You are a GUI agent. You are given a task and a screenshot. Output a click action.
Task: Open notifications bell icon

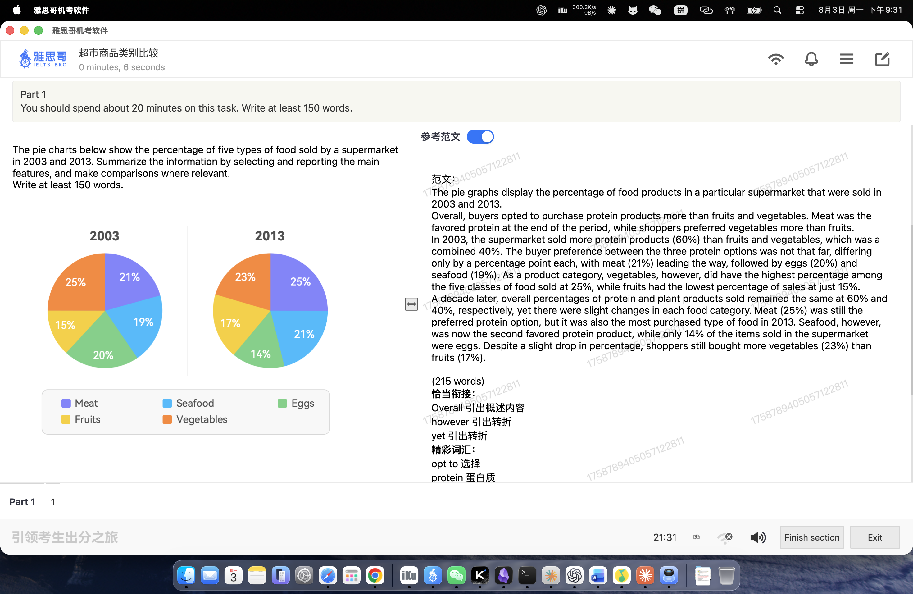[x=811, y=59]
